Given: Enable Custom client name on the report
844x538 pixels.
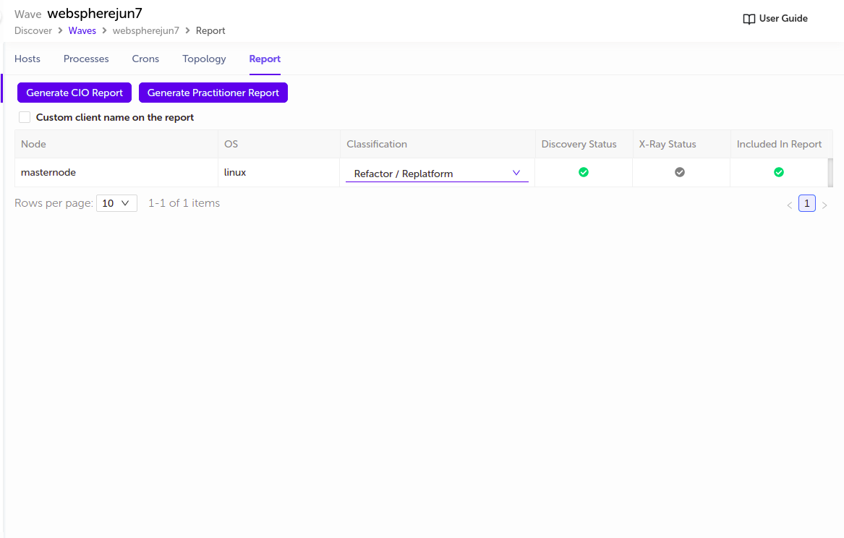Looking at the screenshot, I should point(25,117).
